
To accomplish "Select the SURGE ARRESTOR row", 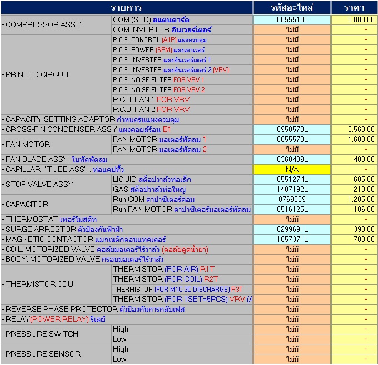I will point(127,230).
